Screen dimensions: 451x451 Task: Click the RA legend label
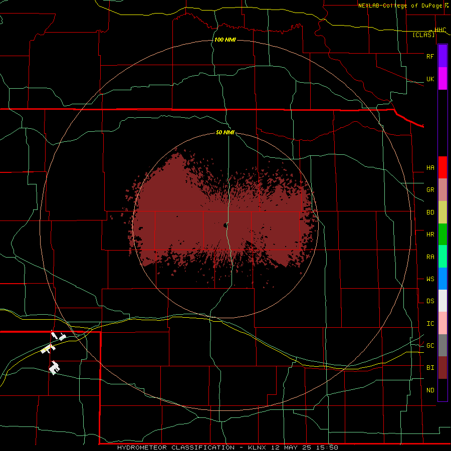(x=430, y=257)
